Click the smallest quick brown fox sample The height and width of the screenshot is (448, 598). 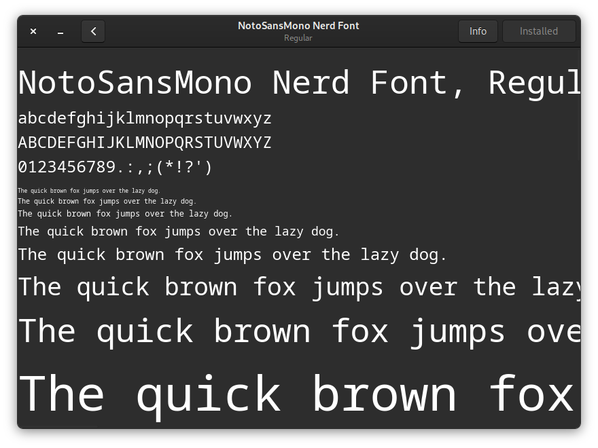[89, 191]
